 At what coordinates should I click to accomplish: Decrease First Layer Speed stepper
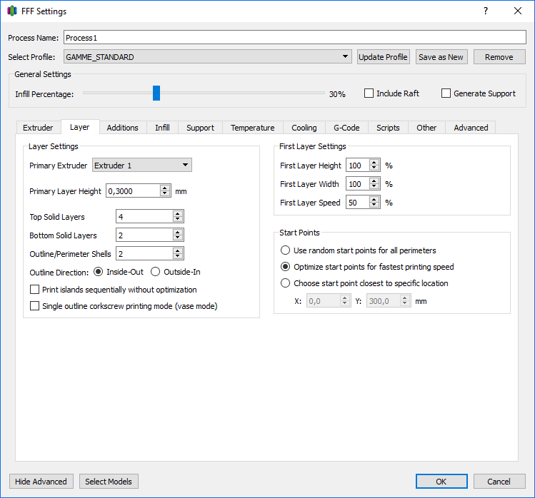pos(375,205)
